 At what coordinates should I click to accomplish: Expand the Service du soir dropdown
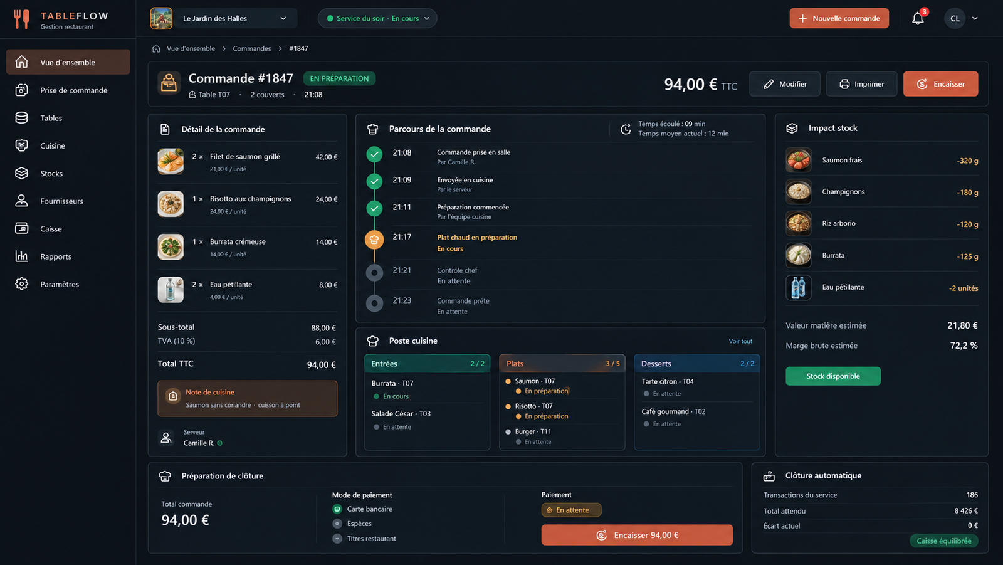[x=377, y=18]
